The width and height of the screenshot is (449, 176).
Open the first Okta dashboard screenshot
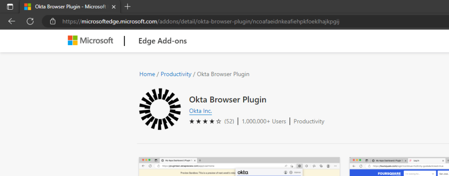point(239,166)
